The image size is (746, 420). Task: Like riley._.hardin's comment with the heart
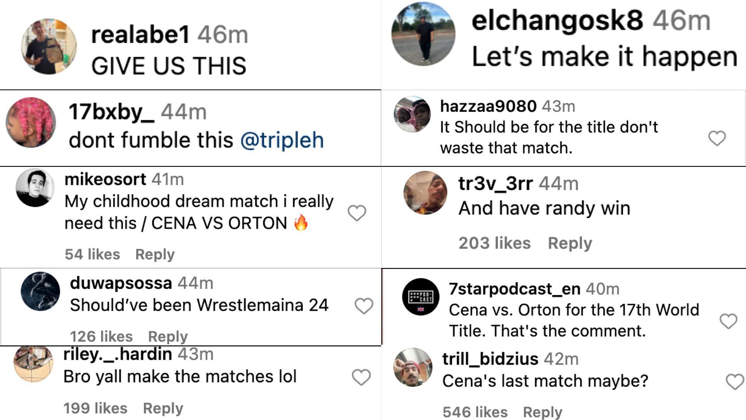point(361,377)
